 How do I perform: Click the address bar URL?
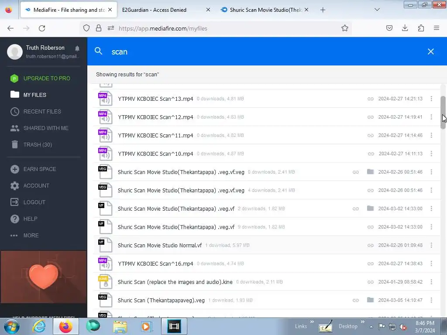point(163,28)
